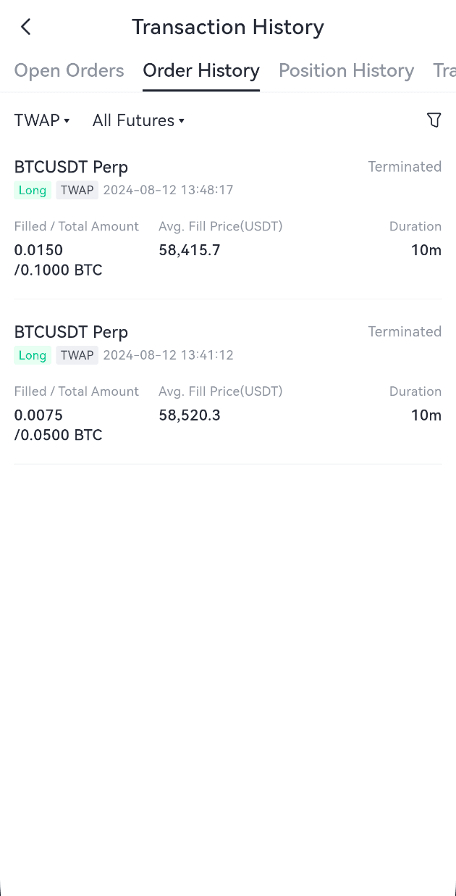Tap the TWAP badge on the 13:48:17 order
The image size is (456, 896).
(77, 191)
